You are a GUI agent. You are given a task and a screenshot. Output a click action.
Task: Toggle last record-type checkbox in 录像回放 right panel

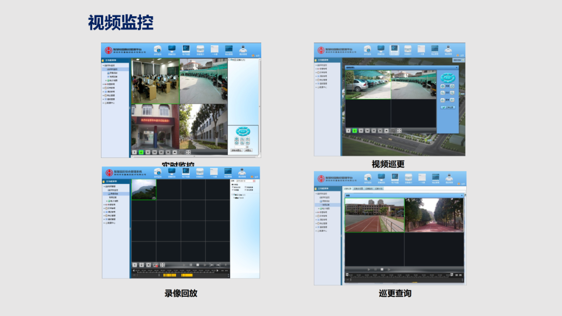(246, 190)
